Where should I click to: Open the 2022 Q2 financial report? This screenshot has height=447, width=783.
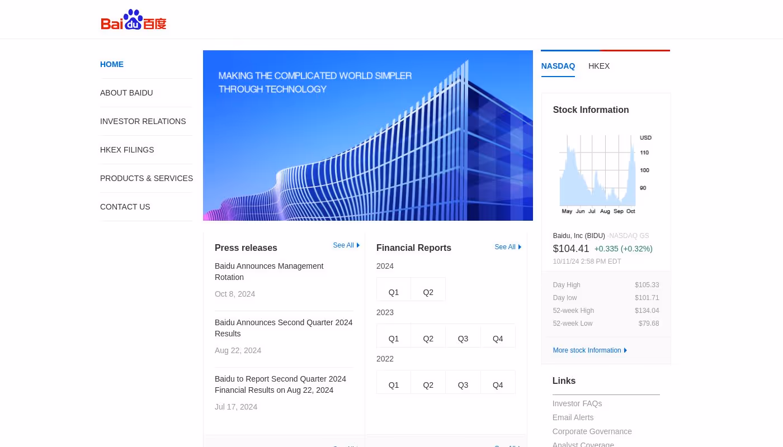[428, 382]
